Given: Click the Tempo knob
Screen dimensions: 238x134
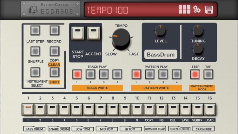Looking at the screenshot, I should pyautogui.click(x=121, y=39).
